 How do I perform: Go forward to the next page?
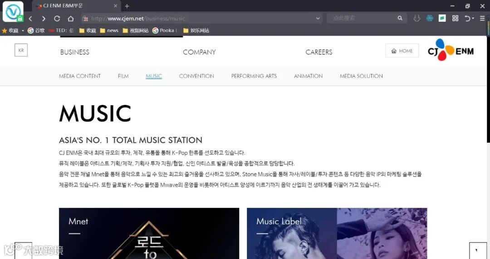click(x=44, y=19)
